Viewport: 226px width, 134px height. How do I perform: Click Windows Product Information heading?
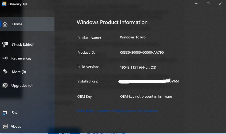tap(112, 22)
